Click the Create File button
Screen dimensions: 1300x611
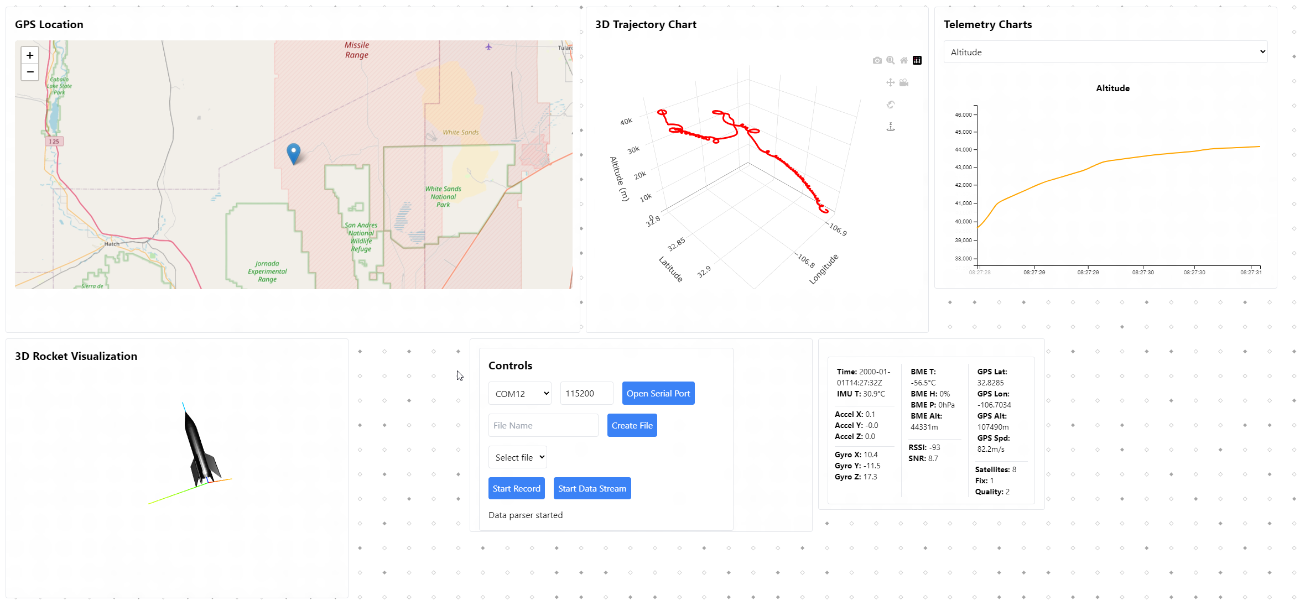[632, 425]
